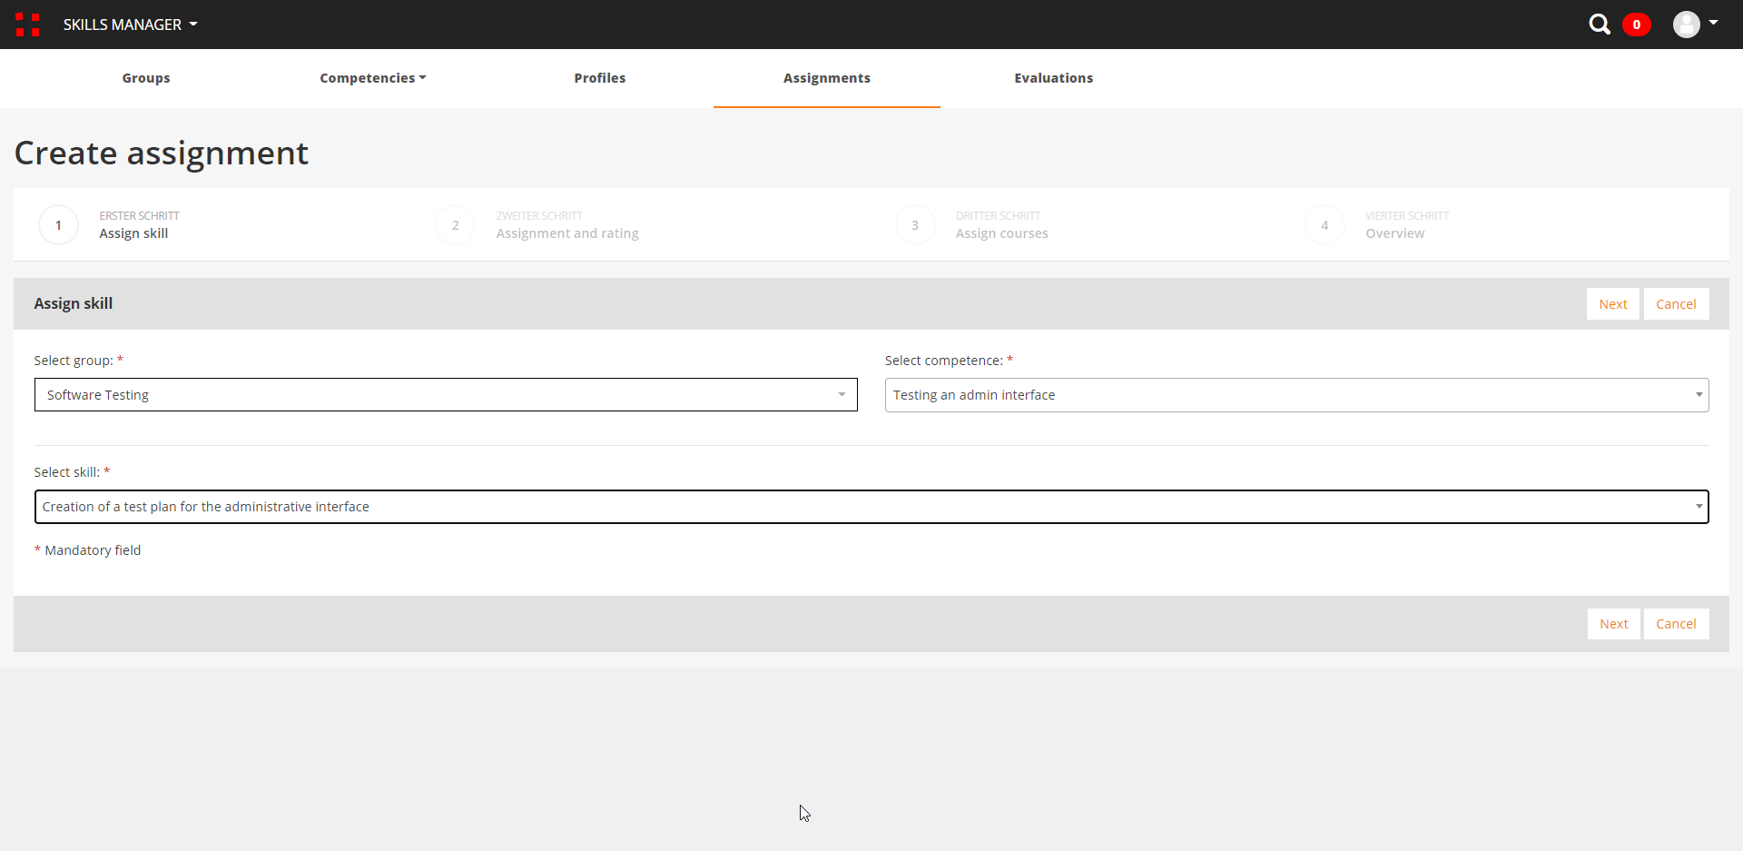Click the bottom Cancel button
The width and height of the screenshot is (1743, 851).
click(x=1675, y=624)
